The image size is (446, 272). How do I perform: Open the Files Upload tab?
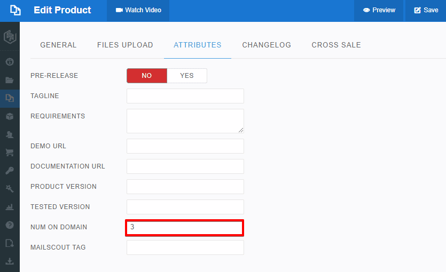(x=125, y=45)
